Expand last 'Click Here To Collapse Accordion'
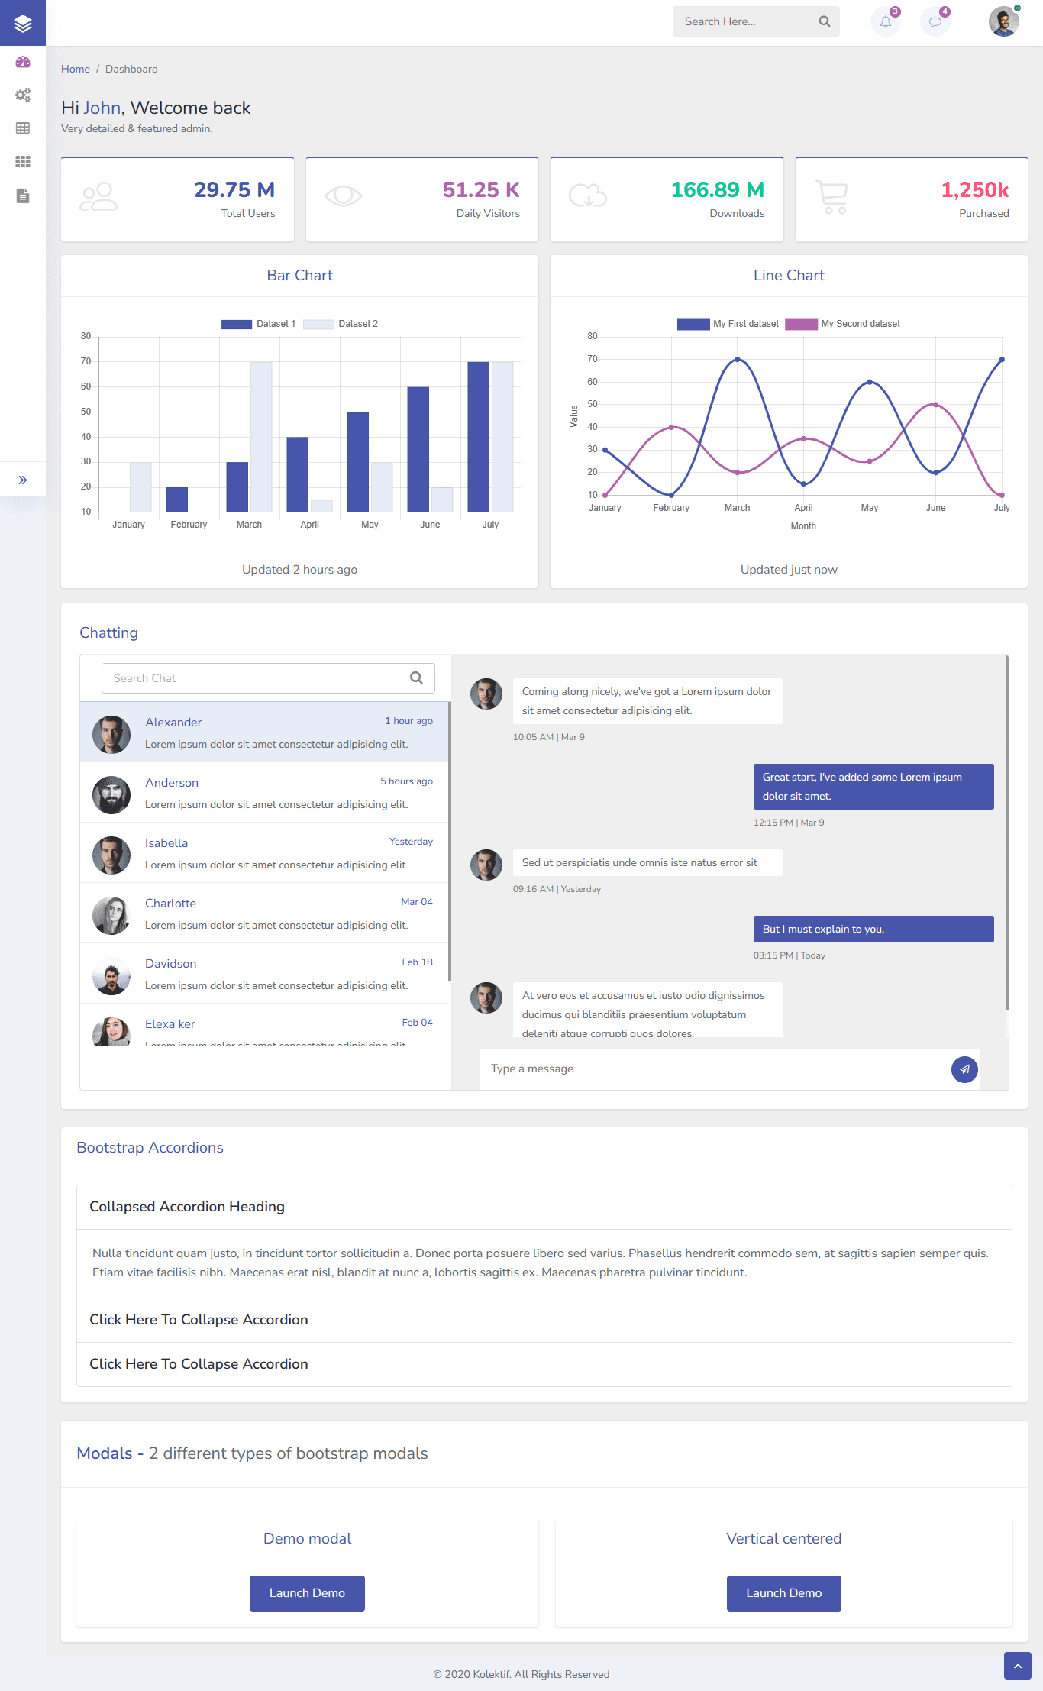This screenshot has height=1691, width=1043. point(544,1364)
